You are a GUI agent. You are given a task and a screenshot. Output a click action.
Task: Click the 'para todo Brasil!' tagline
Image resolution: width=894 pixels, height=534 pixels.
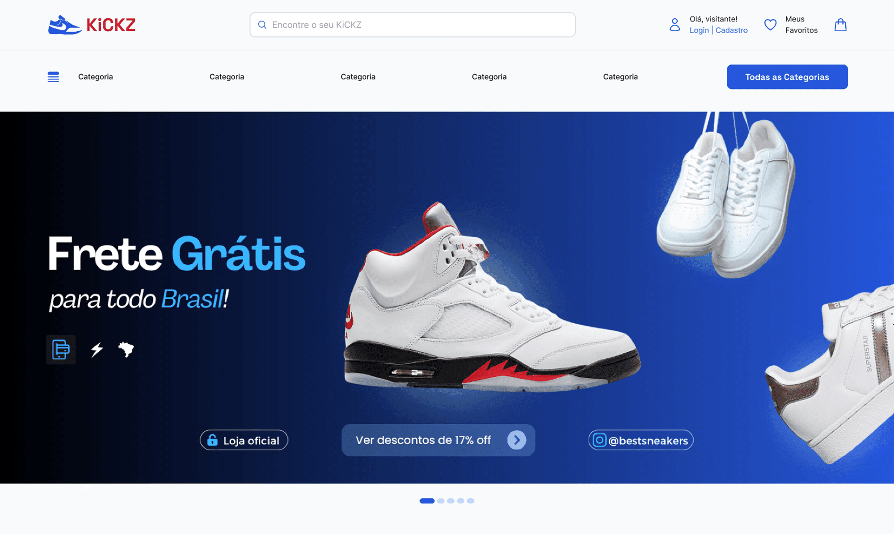click(x=139, y=299)
